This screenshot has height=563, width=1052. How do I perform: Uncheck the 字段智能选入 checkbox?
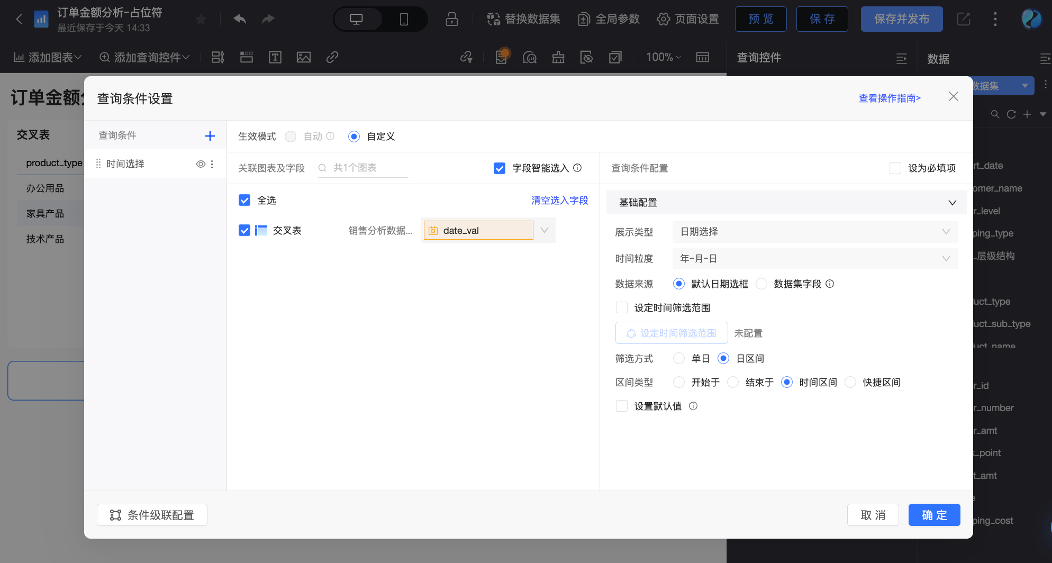(x=500, y=168)
